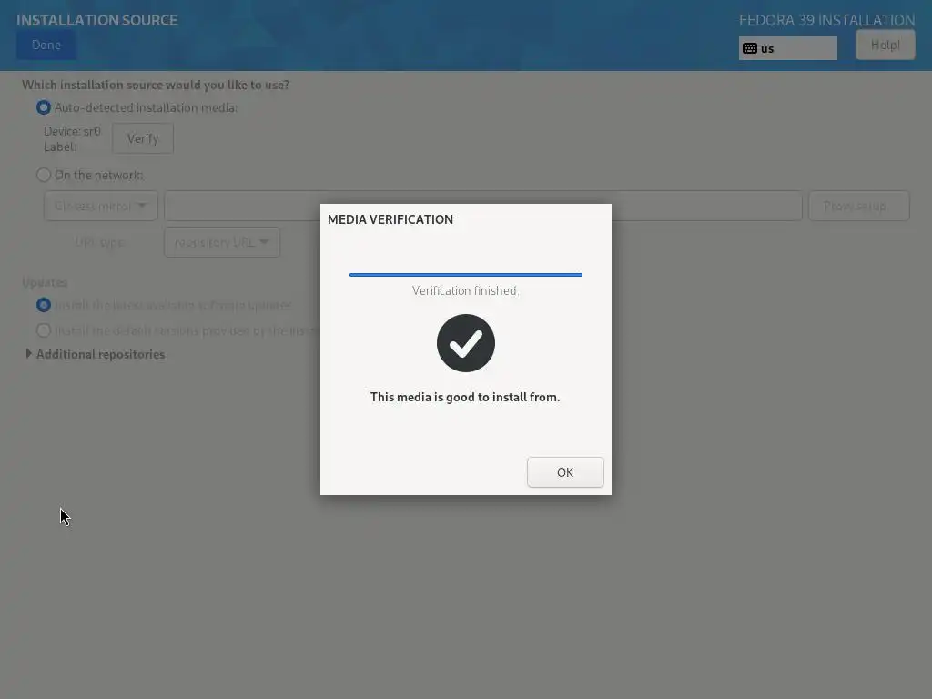Image resolution: width=932 pixels, height=699 pixels.
Task: Choose install default versions radio option
Action: point(44,329)
